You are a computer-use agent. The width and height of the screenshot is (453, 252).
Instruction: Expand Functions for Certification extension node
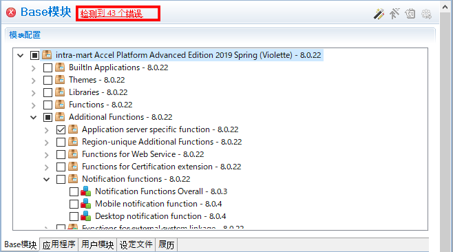(x=47, y=167)
